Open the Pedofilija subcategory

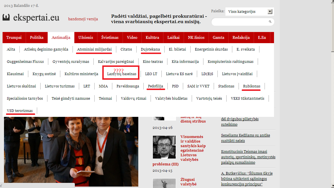[x=156, y=86]
